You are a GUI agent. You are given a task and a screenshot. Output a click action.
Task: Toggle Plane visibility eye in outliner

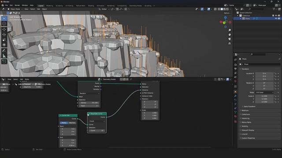(276, 18)
